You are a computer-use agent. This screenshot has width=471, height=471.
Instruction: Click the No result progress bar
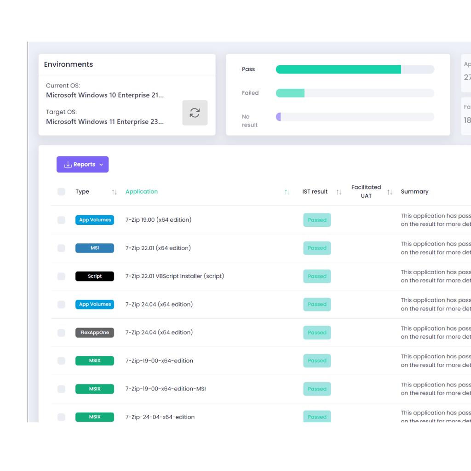355,117
